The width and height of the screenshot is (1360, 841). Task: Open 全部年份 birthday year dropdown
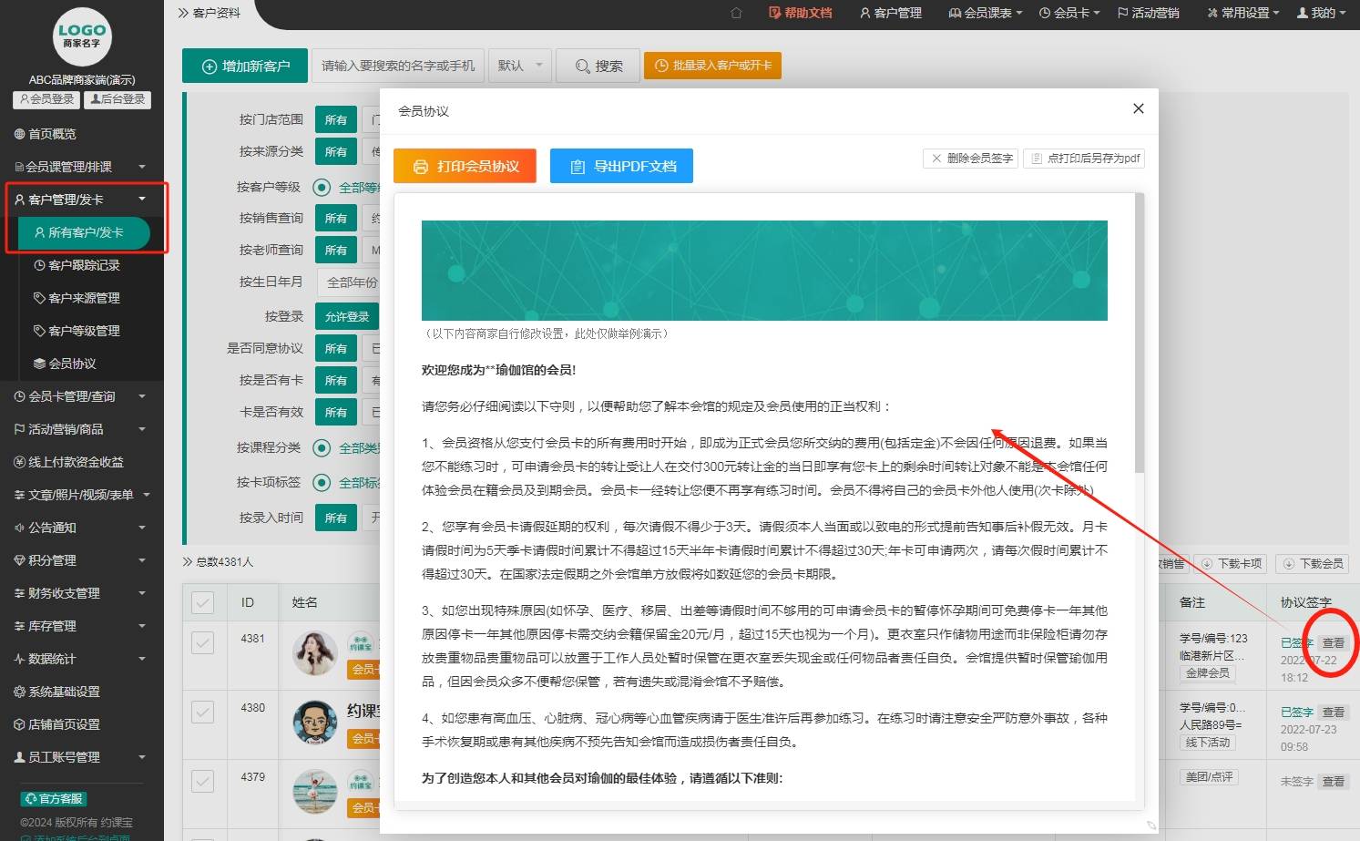[x=351, y=282]
